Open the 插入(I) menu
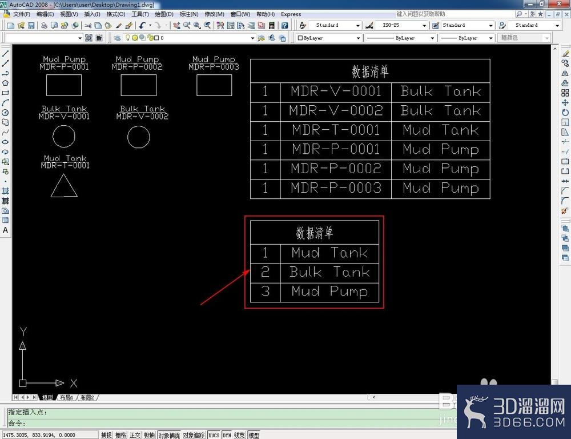The image size is (571, 439). [92, 14]
